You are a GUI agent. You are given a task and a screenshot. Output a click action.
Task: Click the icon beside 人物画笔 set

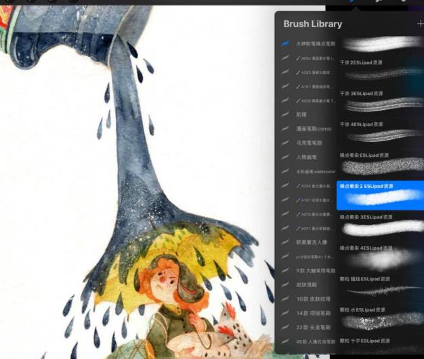[x=286, y=157]
